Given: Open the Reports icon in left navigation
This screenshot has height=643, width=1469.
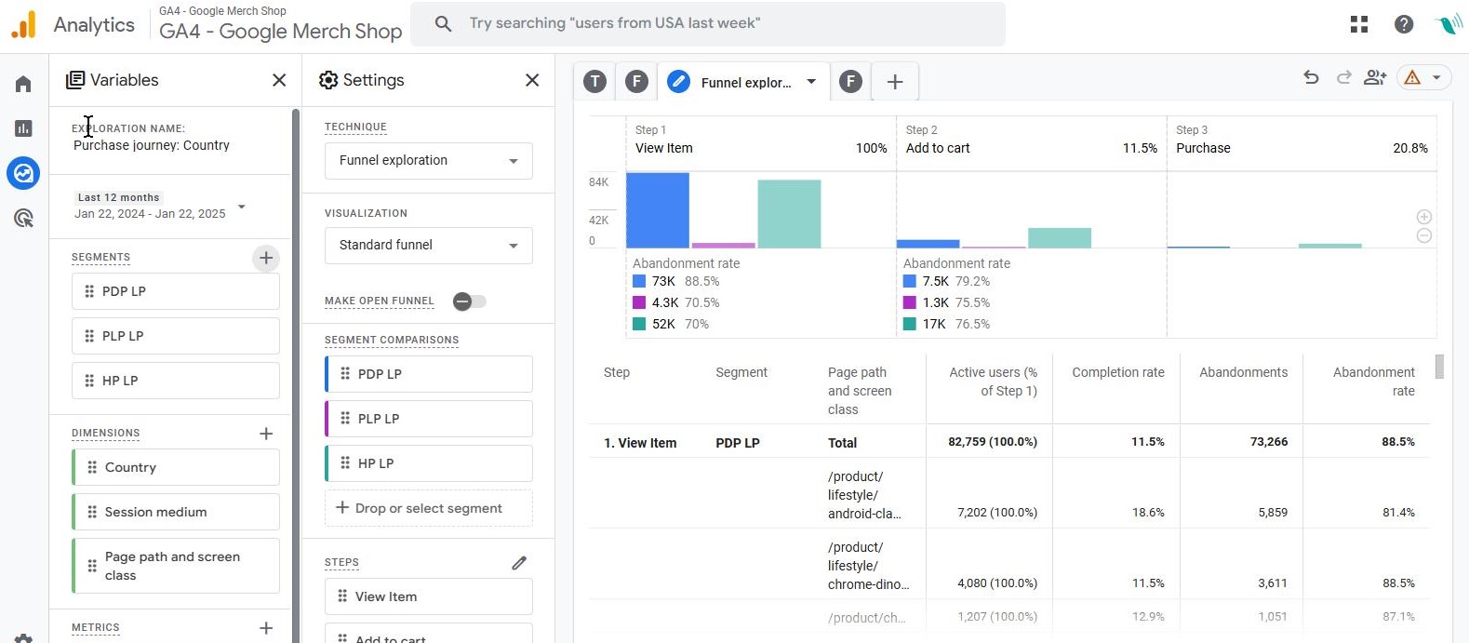Looking at the screenshot, I should tap(23, 128).
